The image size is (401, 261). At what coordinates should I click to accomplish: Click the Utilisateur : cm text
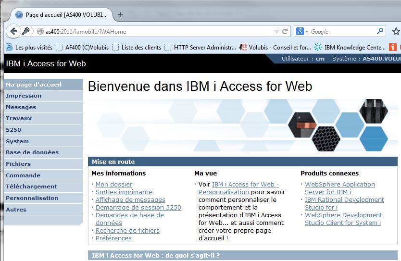click(303, 59)
